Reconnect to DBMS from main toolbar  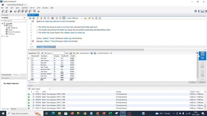[39, 11]
